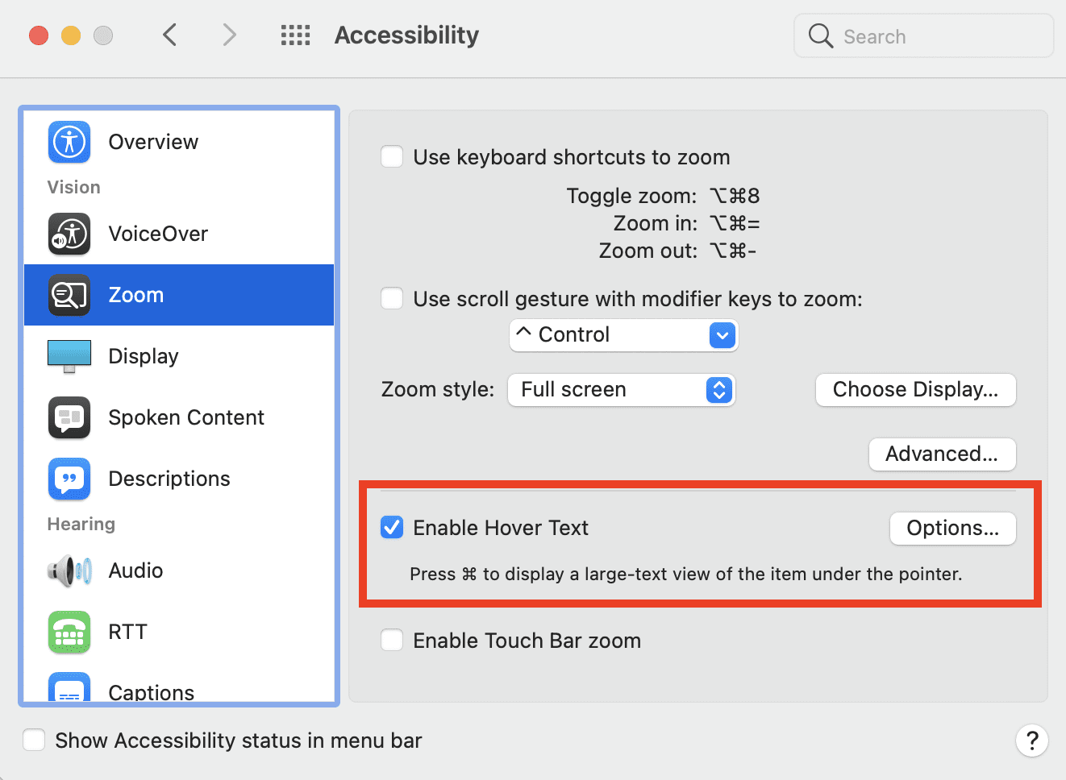Image resolution: width=1066 pixels, height=780 pixels.
Task: Select the Spoken Content icon
Action: pyautogui.click(x=69, y=417)
